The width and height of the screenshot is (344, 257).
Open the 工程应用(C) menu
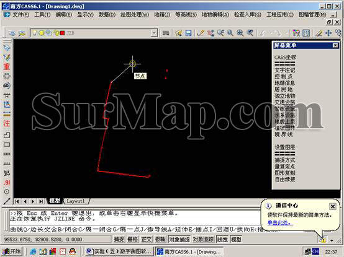click(279, 15)
